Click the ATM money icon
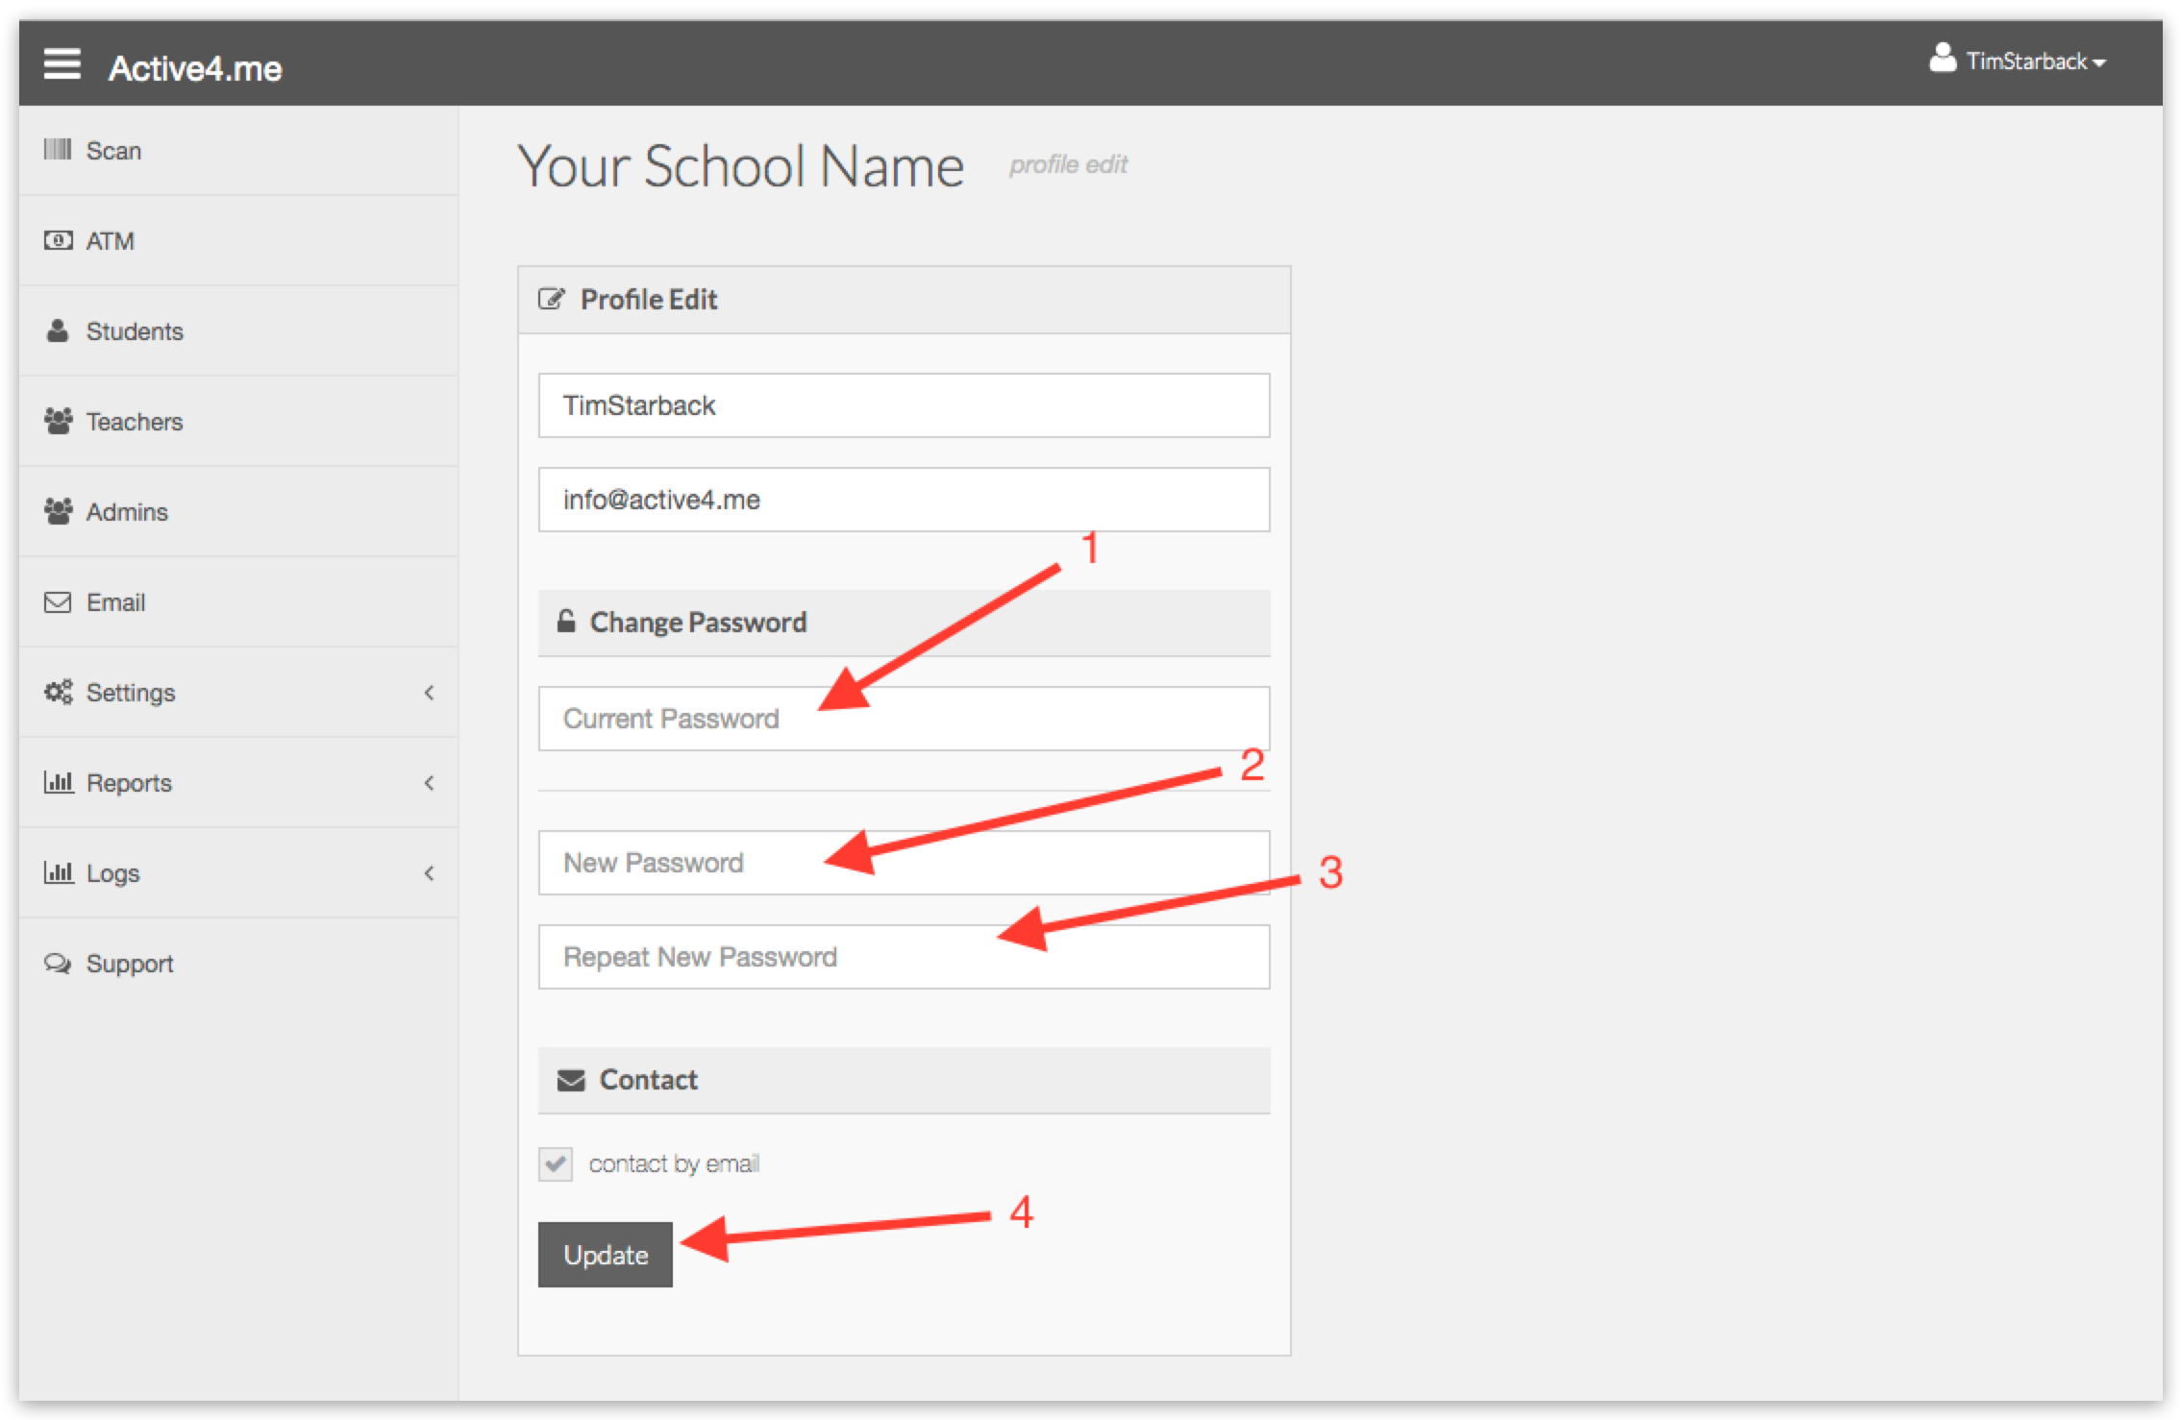The width and height of the screenshot is (2182, 1420). tap(58, 240)
